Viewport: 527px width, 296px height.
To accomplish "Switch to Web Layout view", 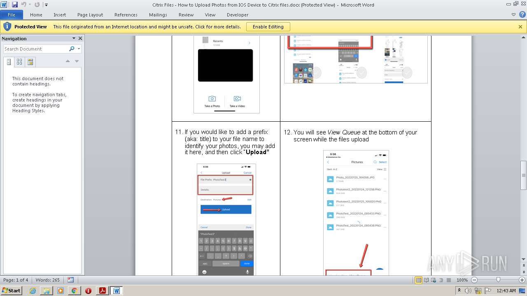I will (x=434, y=280).
